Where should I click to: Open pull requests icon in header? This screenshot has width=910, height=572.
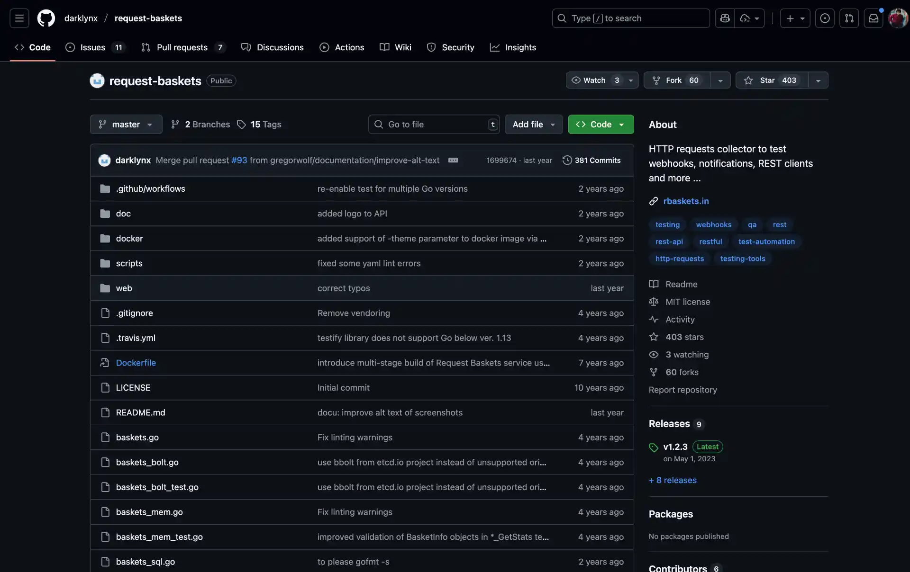pyautogui.click(x=849, y=18)
